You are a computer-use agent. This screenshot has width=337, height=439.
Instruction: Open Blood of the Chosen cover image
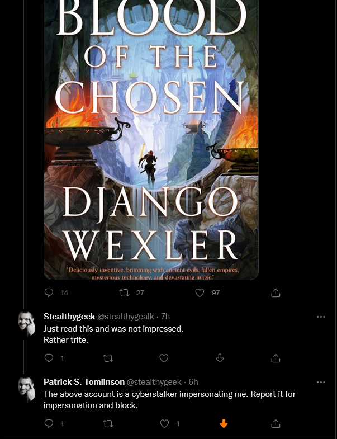tap(151, 140)
